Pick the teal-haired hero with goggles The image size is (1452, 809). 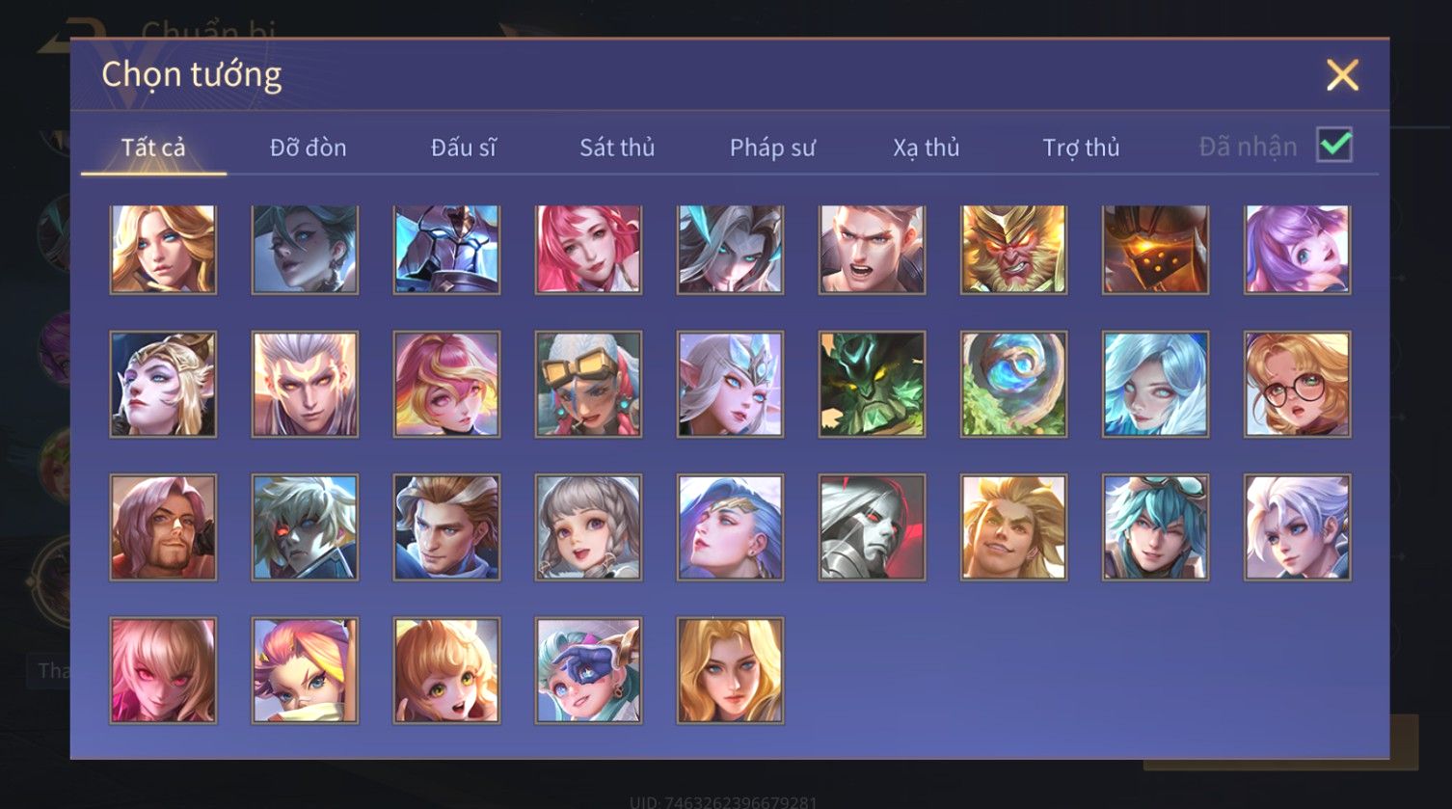pyautogui.click(x=1155, y=527)
